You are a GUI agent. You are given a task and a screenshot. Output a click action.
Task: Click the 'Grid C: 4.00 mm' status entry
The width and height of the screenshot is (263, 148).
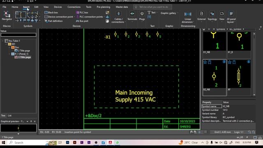coord(223,132)
